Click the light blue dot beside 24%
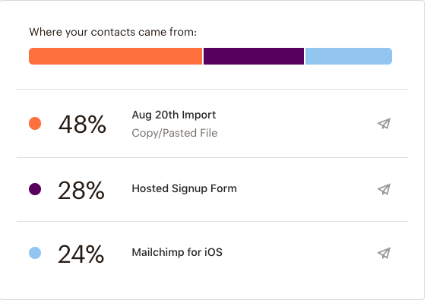The height and width of the screenshot is (300, 427). [35, 253]
